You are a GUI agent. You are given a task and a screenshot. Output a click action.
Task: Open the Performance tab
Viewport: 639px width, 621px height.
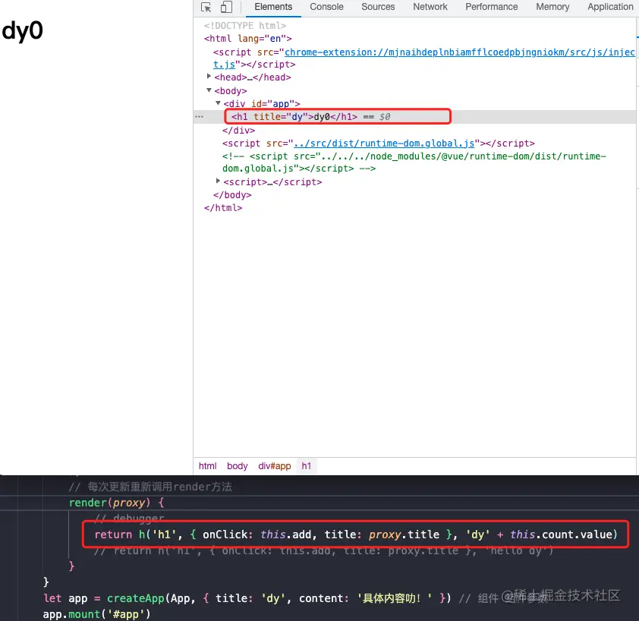[x=492, y=7]
